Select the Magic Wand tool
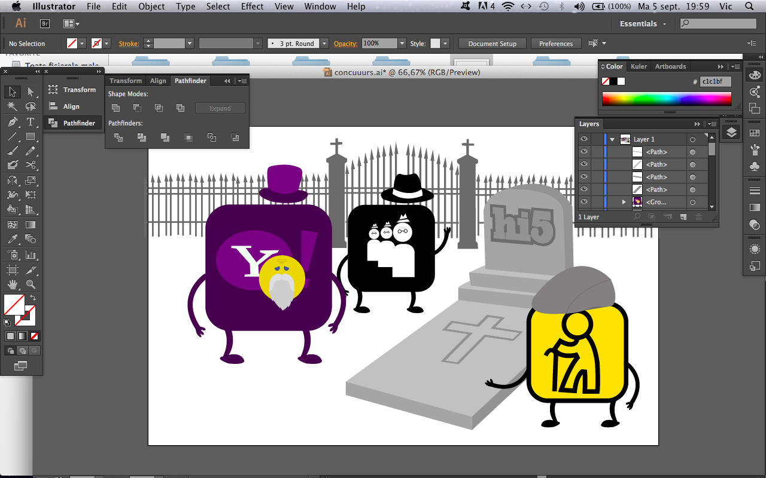 tap(12, 106)
